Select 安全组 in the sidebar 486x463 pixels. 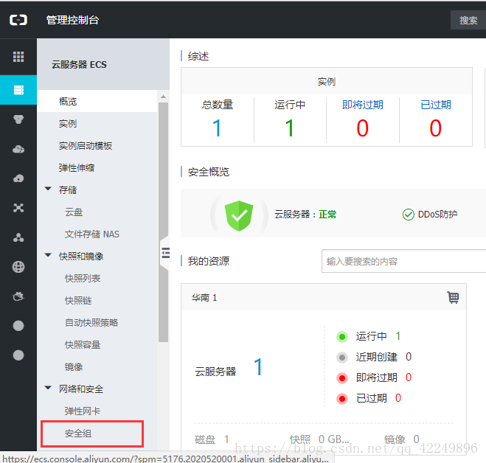point(78,434)
